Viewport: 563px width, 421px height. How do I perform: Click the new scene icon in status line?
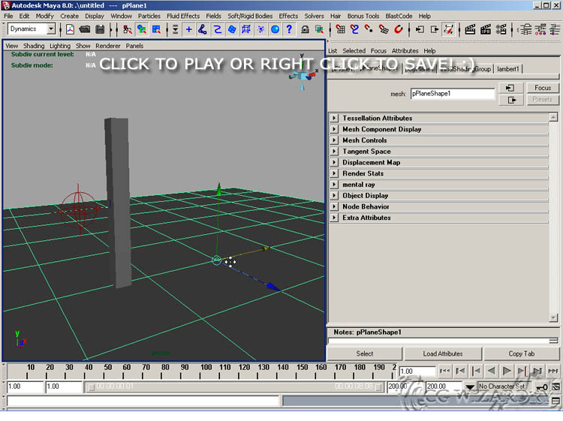(x=71, y=29)
